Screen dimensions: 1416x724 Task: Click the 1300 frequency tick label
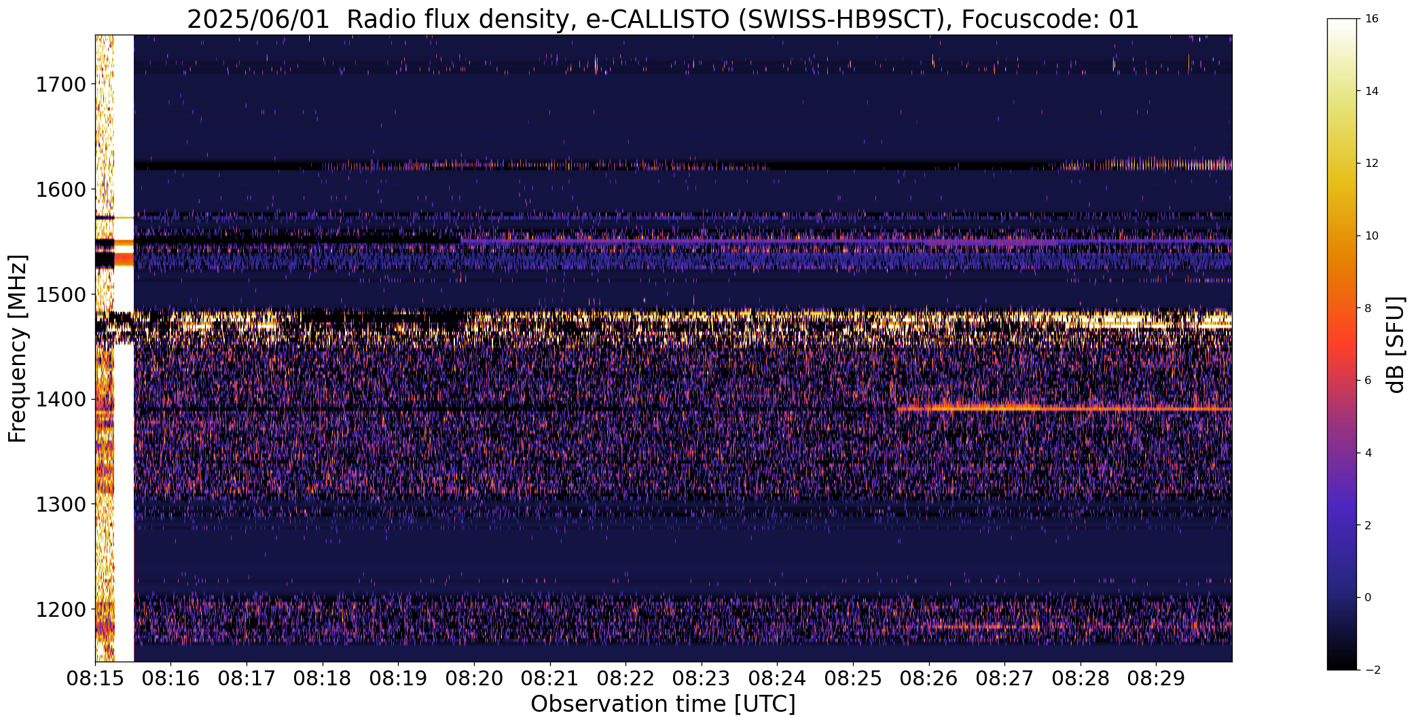[x=60, y=504]
